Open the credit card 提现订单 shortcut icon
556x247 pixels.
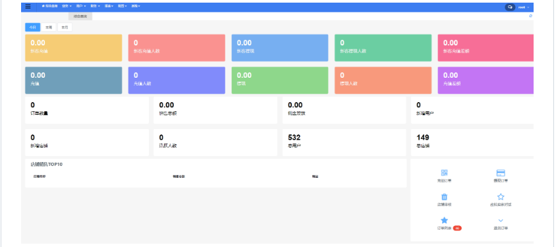pos(501,173)
